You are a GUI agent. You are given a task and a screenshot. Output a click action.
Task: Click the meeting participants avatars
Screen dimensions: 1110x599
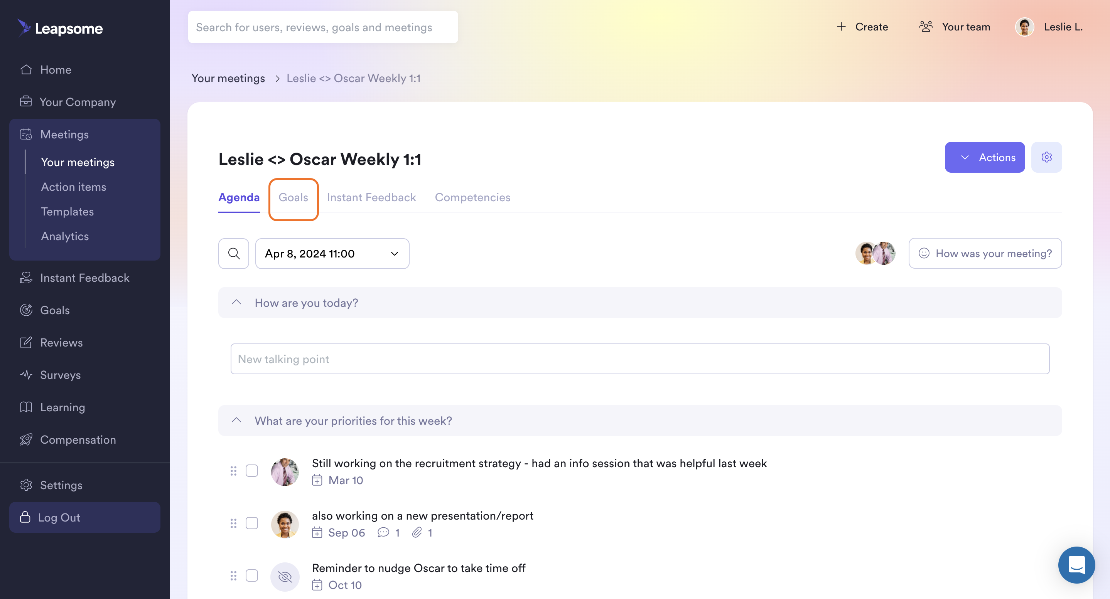(x=875, y=253)
